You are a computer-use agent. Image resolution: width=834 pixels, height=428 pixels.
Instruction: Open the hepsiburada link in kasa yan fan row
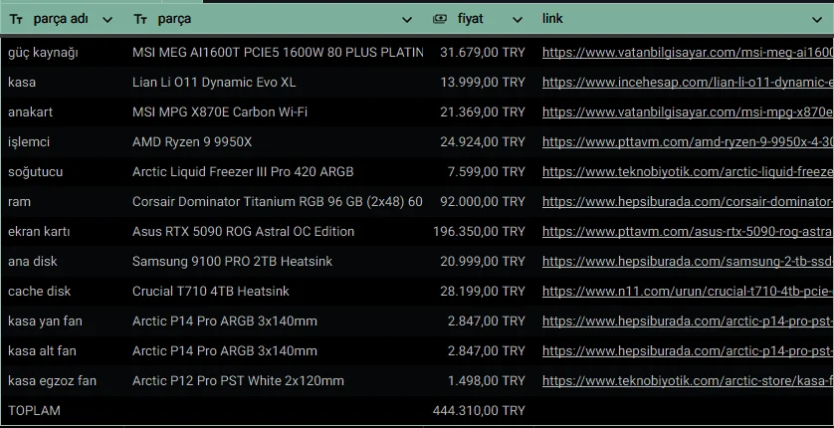688,321
